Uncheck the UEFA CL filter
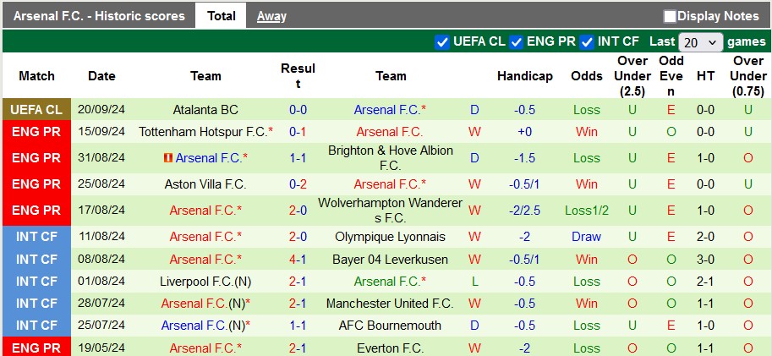Screen dimensions: 772x356 442,41
